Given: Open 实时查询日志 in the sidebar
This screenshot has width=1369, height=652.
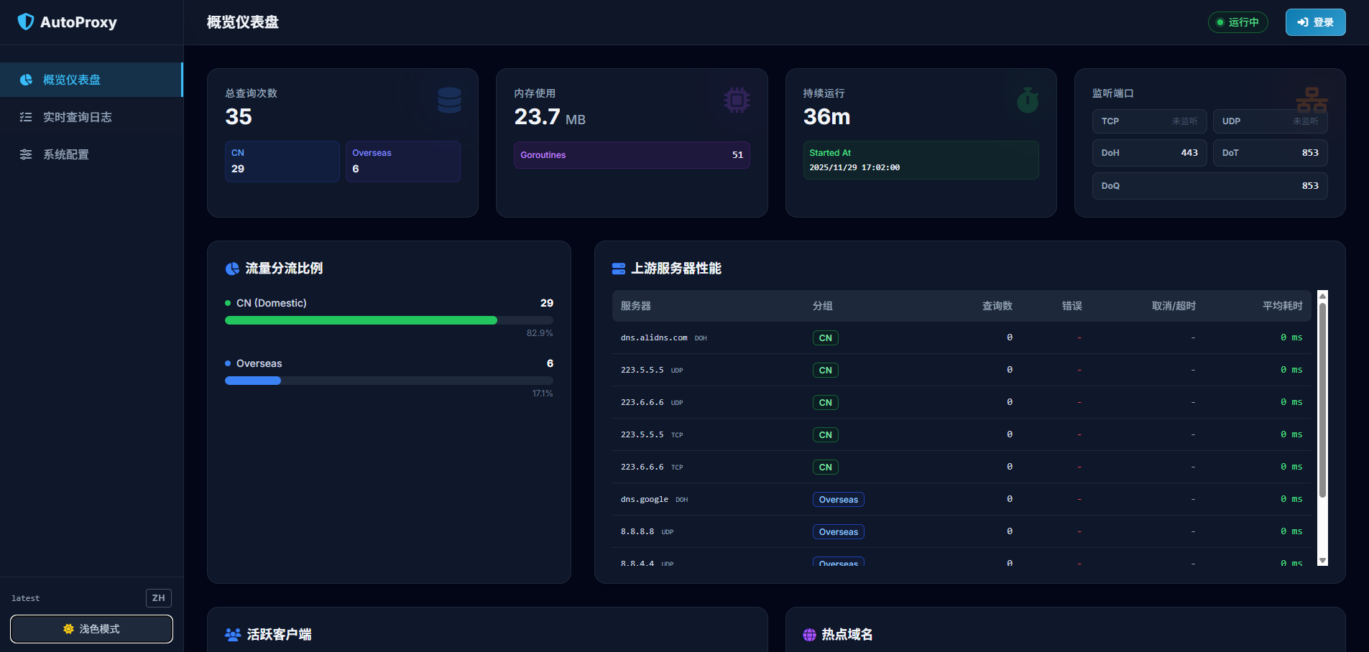Looking at the screenshot, I should tap(78, 117).
